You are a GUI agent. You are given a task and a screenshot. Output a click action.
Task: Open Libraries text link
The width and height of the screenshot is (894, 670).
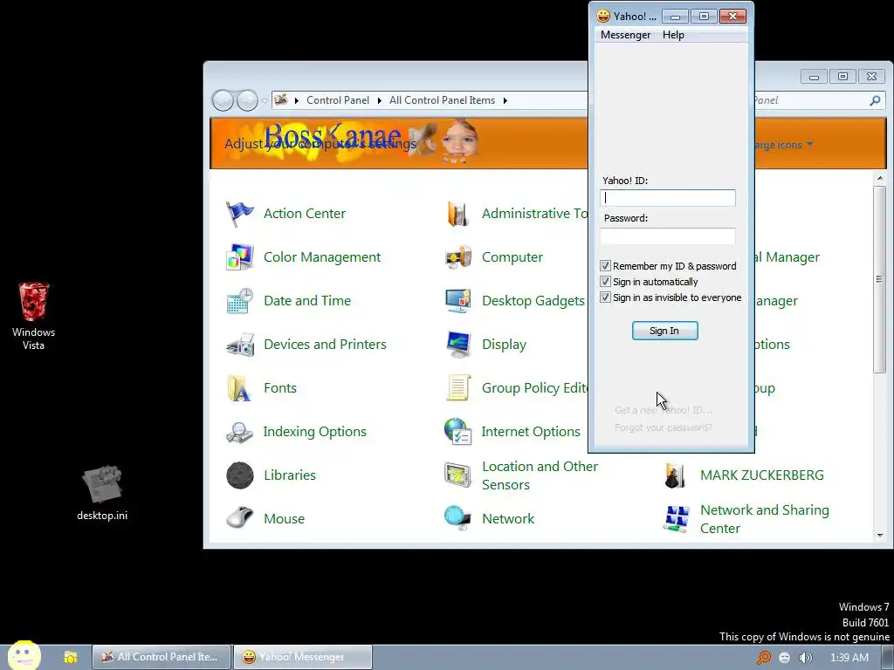(x=290, y=475)
